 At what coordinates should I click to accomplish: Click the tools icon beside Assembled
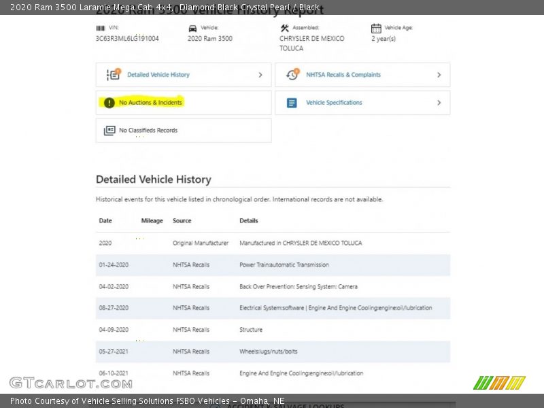coord(284,28)
